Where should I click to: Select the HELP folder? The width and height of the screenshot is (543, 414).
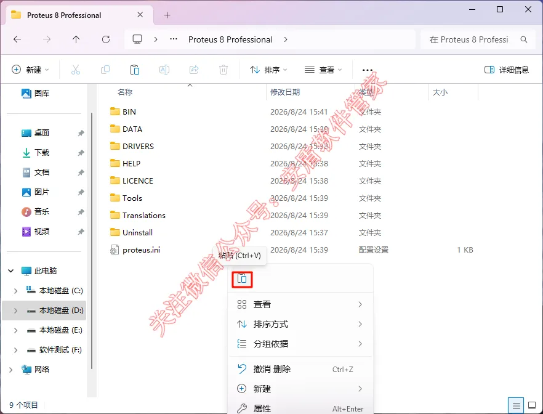pyautogui.click(x=126, y=163)
